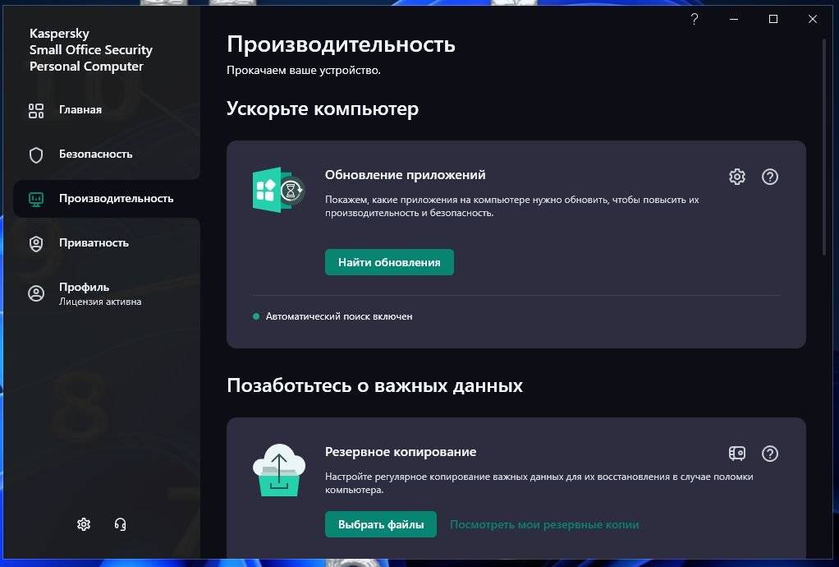Click Найти обновления button
The height and width of the screenshot is (567, 839).
[x=389, y=262]
